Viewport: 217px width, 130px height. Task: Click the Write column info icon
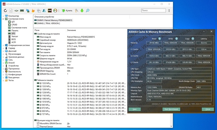point(177,39)
